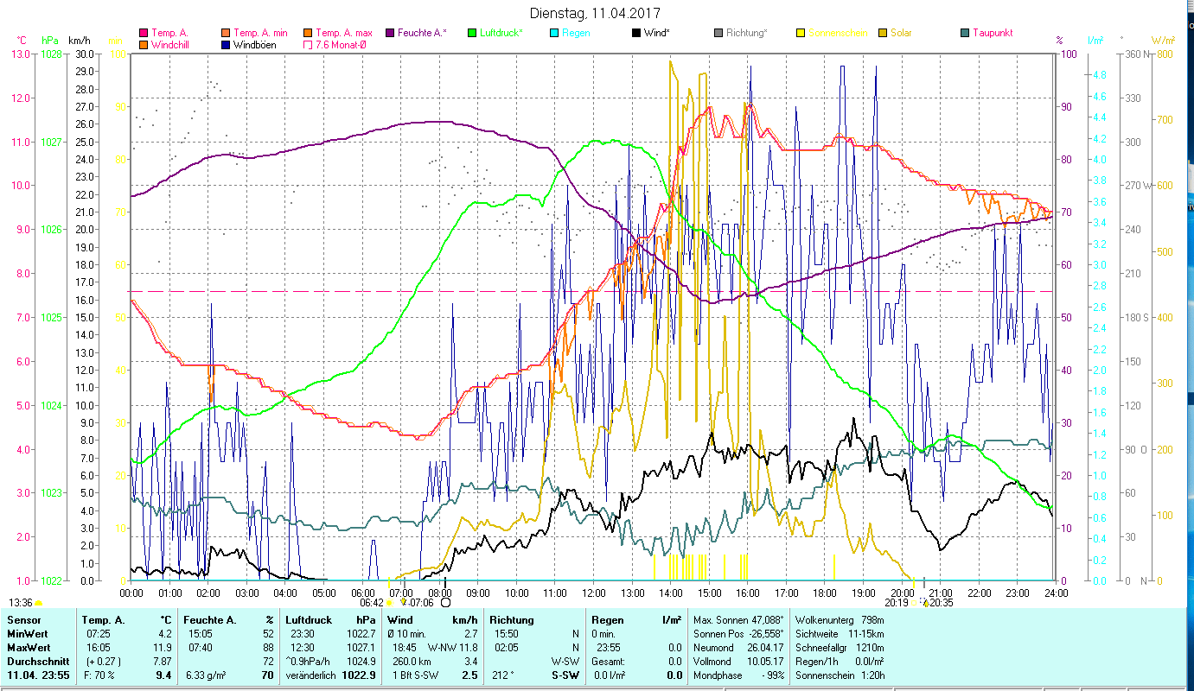The width and height of the screenshot is (1194, 691).
Task: Click the Wolkenunterg 798m entry
Action: pyautogui.click(x=839, y=620)
